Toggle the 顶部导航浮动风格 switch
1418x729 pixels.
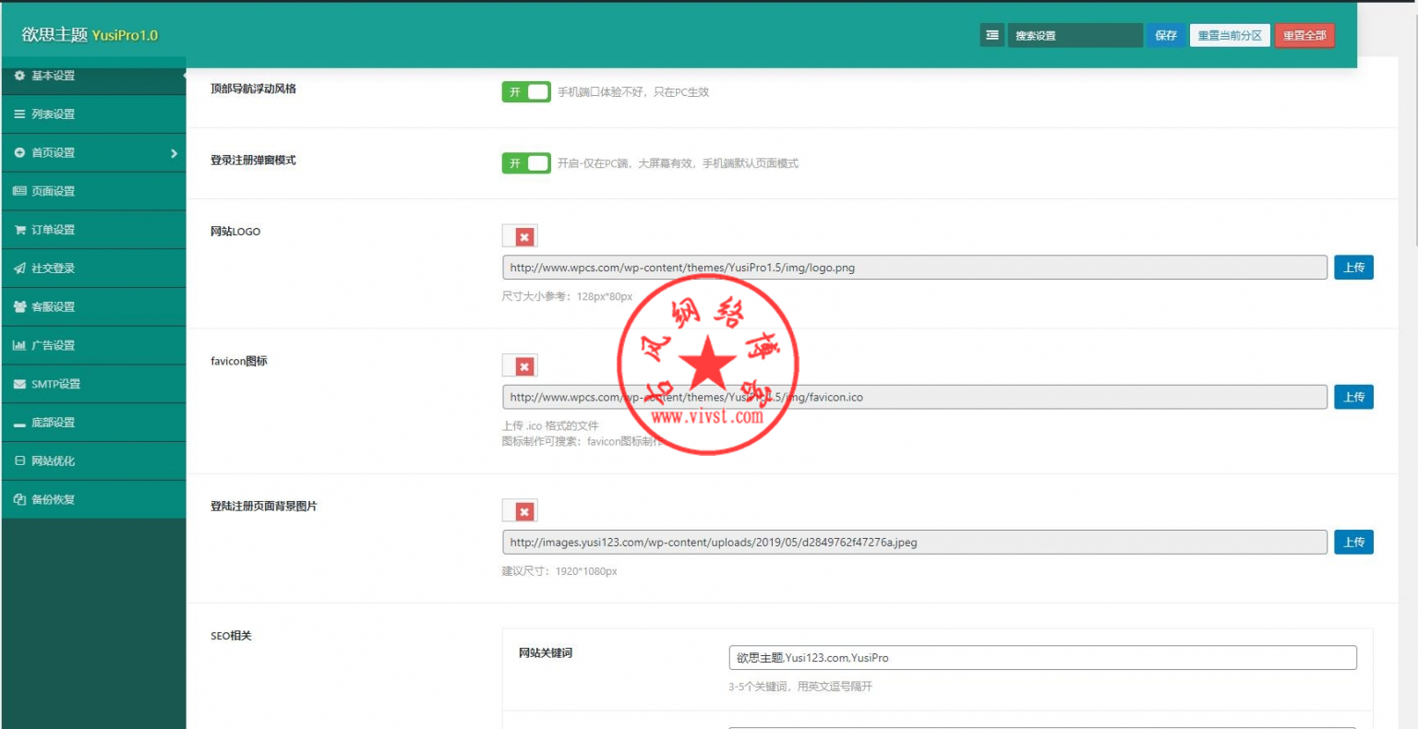coord(526,91)
